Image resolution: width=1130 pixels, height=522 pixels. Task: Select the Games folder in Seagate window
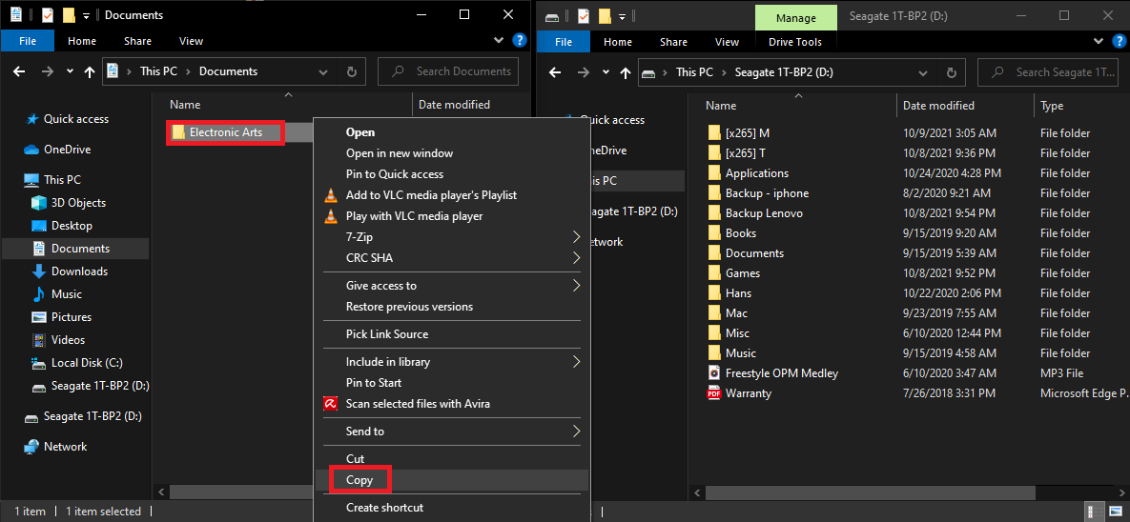tap(742, 272)
